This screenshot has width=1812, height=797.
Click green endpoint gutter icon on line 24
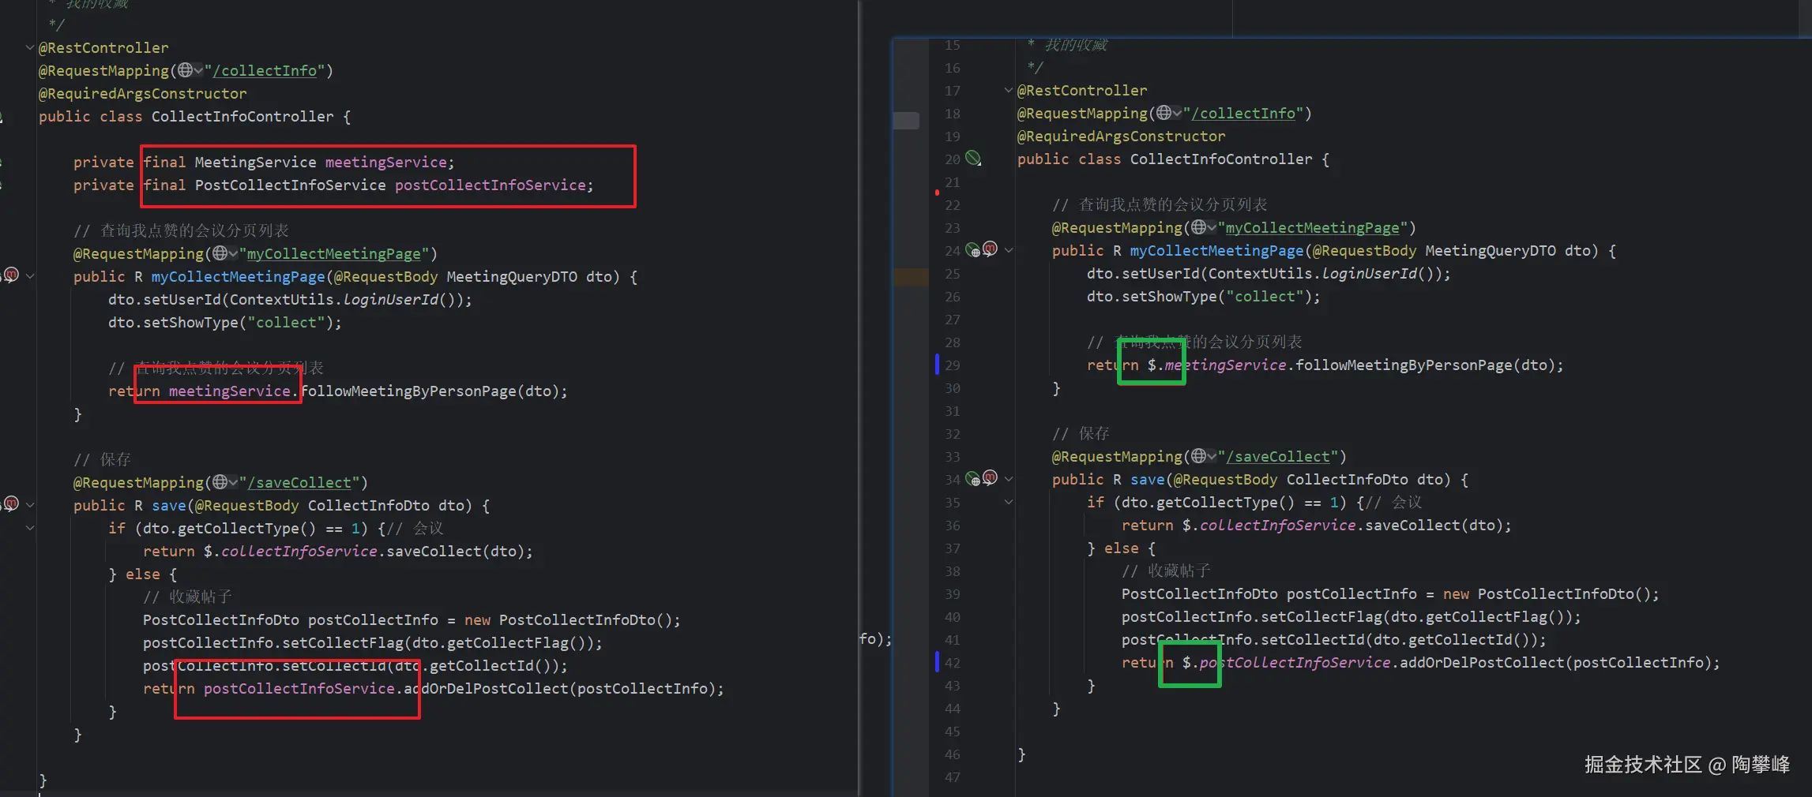click(973, 250)
